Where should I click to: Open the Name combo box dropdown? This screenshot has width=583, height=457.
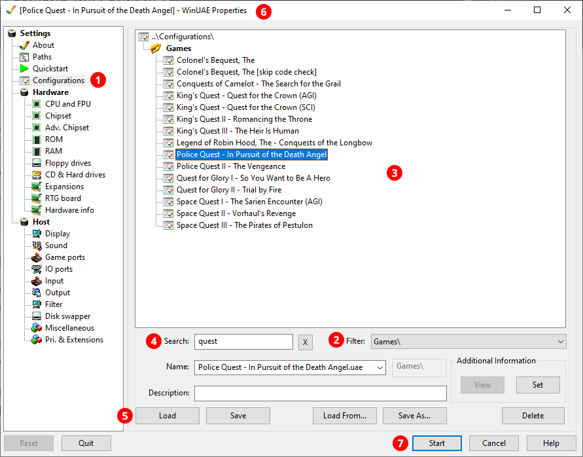pyautogui.click(x=380, y=368)
